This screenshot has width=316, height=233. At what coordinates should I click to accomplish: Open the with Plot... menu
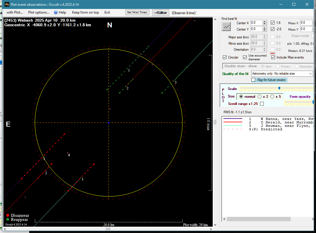(x=14, y=12)
